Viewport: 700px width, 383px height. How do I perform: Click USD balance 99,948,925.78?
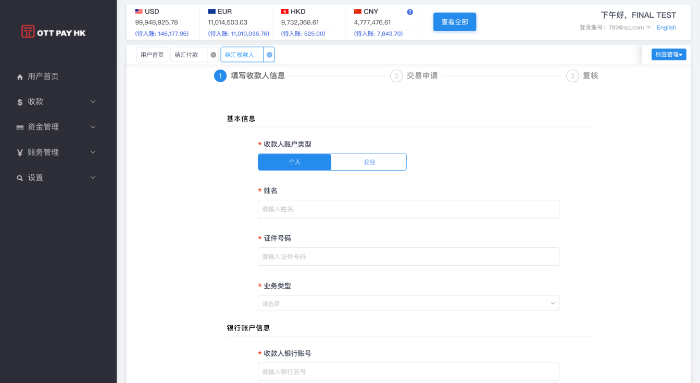(156, 22)
